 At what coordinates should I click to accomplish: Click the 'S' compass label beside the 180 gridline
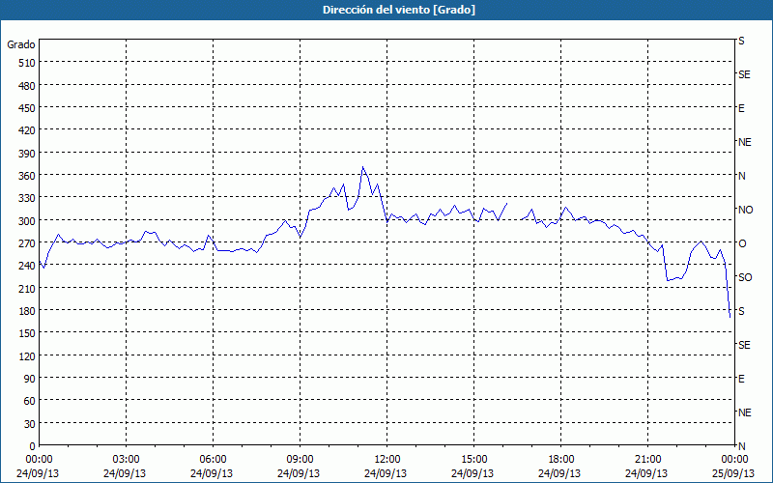(x=741, y=311)
